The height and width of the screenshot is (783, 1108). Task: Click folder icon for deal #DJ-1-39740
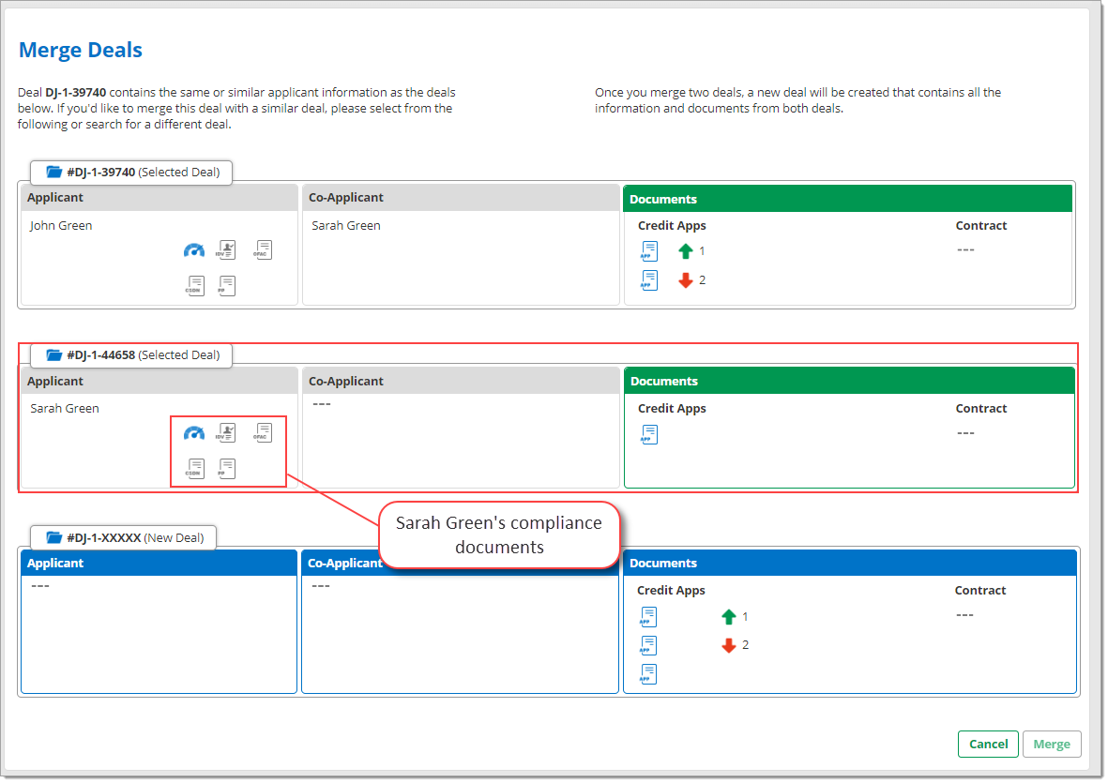(53, 172)
